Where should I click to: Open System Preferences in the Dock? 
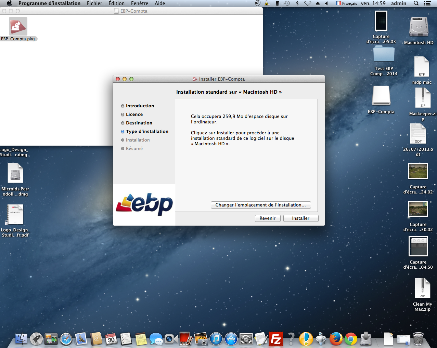(x=246, y=339)
